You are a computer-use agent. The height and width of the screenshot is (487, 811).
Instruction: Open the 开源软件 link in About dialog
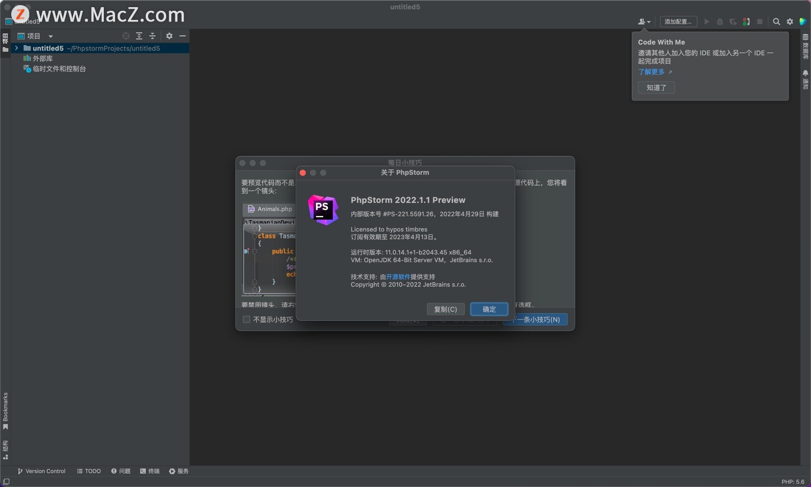tap(398, 276)
